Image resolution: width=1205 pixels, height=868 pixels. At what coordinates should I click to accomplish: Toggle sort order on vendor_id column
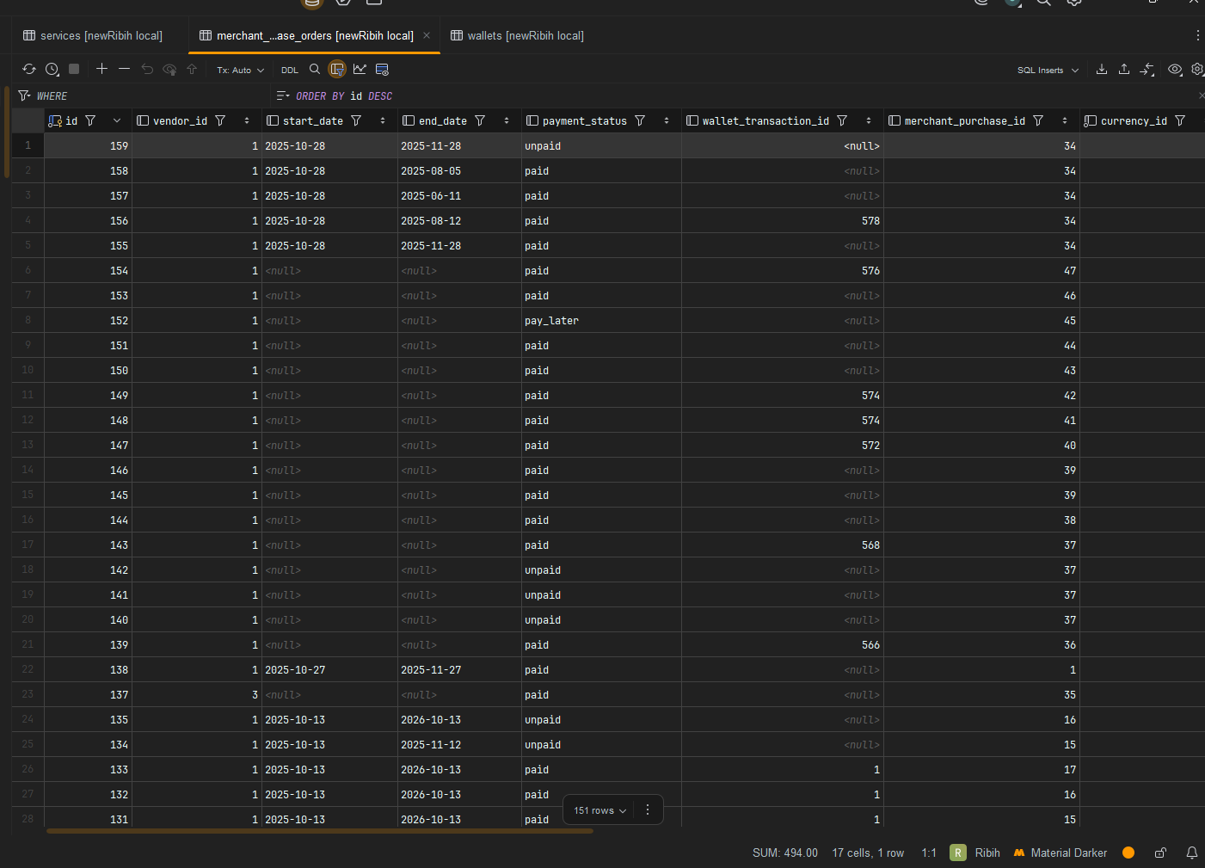click(x=247, y=121)
